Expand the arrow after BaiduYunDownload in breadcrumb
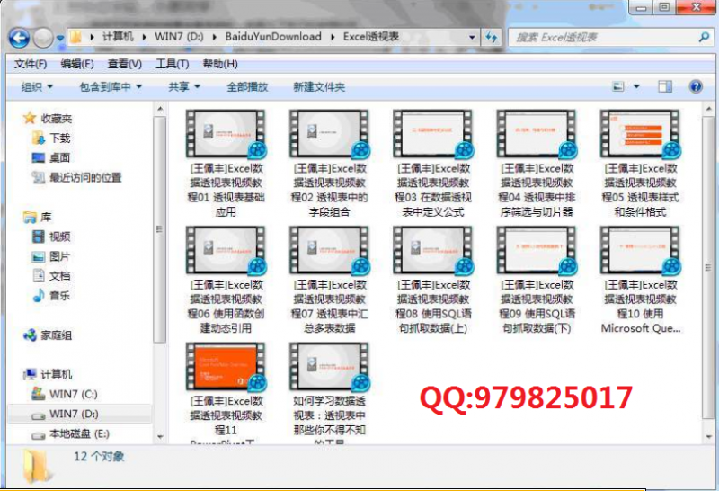 point(333,37)
